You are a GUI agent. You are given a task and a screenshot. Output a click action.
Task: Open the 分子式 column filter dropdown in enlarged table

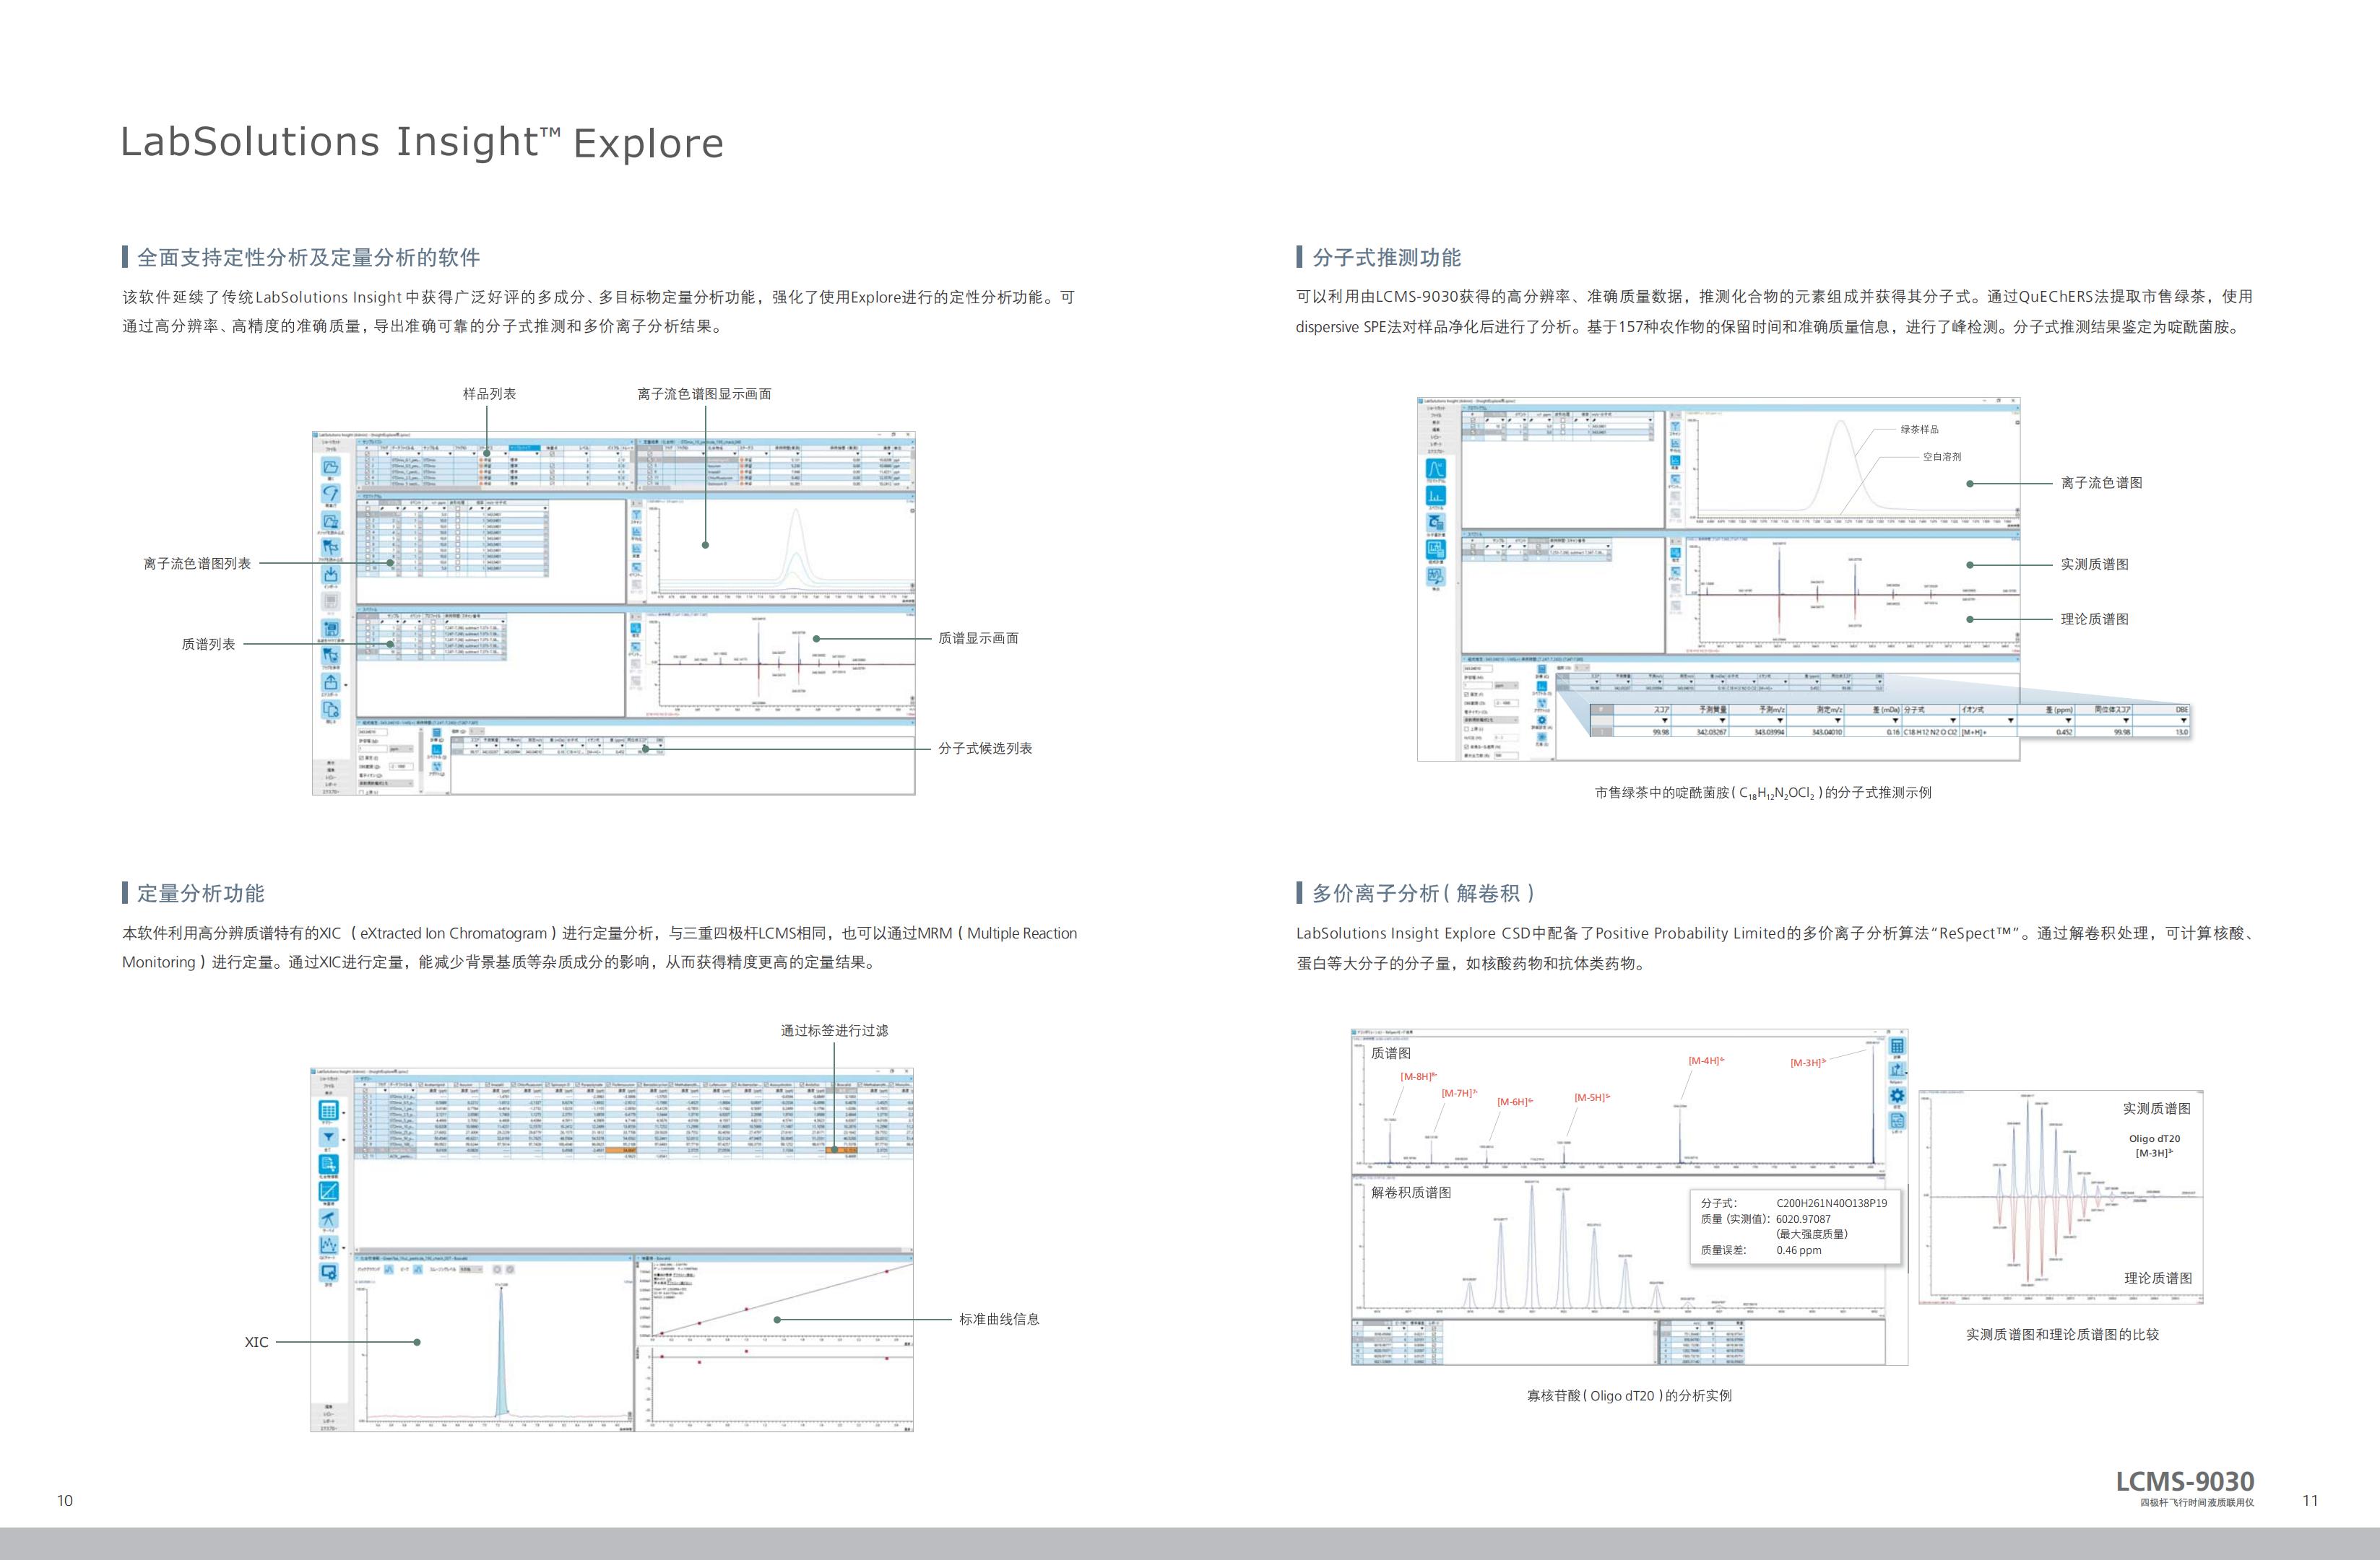[x=1952, y=720]
